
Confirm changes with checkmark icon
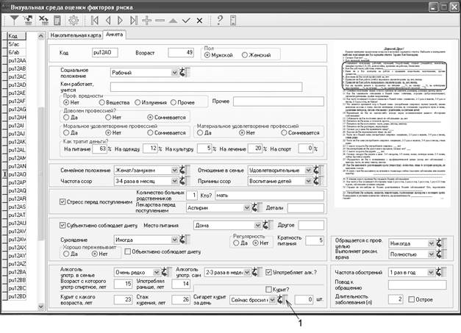(x=186, y=20)
